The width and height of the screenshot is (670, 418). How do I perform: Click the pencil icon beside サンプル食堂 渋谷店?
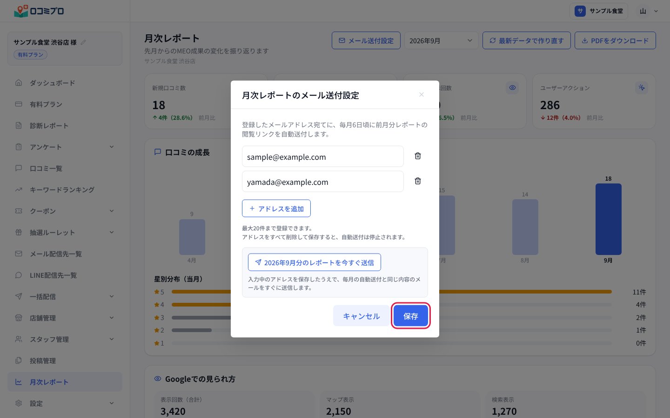point(84,42)
